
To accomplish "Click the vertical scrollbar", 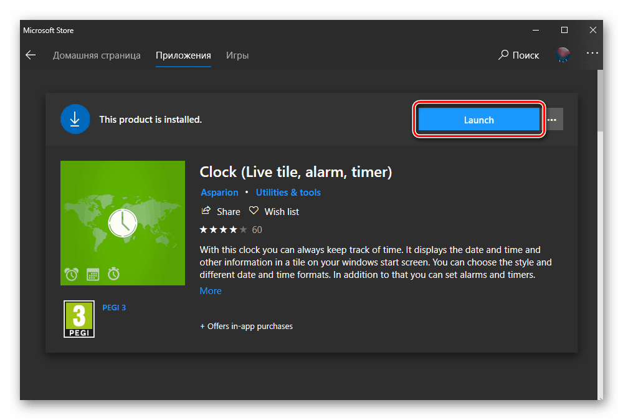I will pos(600,101).
